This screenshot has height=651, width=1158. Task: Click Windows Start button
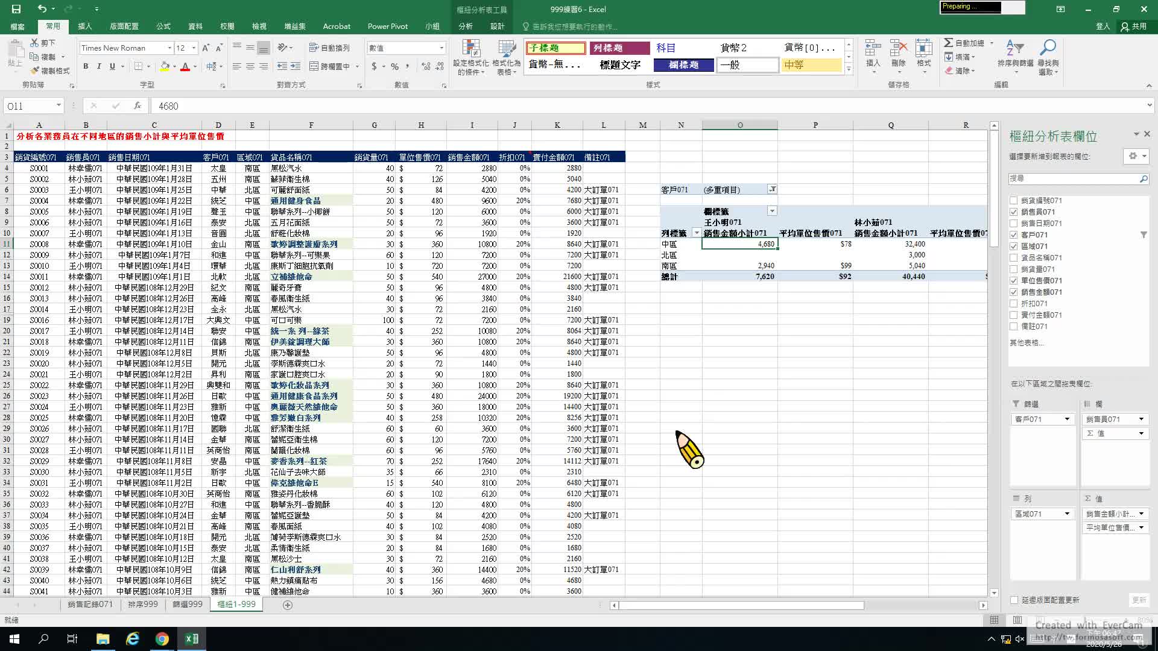tap(14, 639)
